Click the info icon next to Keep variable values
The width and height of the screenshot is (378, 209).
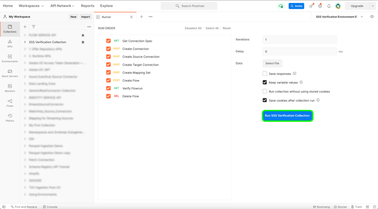click(301, 82)
